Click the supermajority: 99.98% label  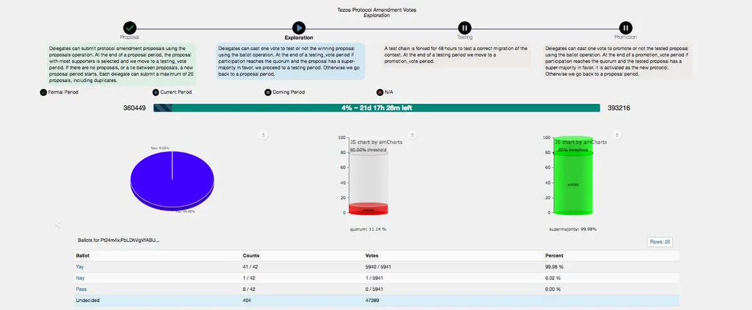573,229
